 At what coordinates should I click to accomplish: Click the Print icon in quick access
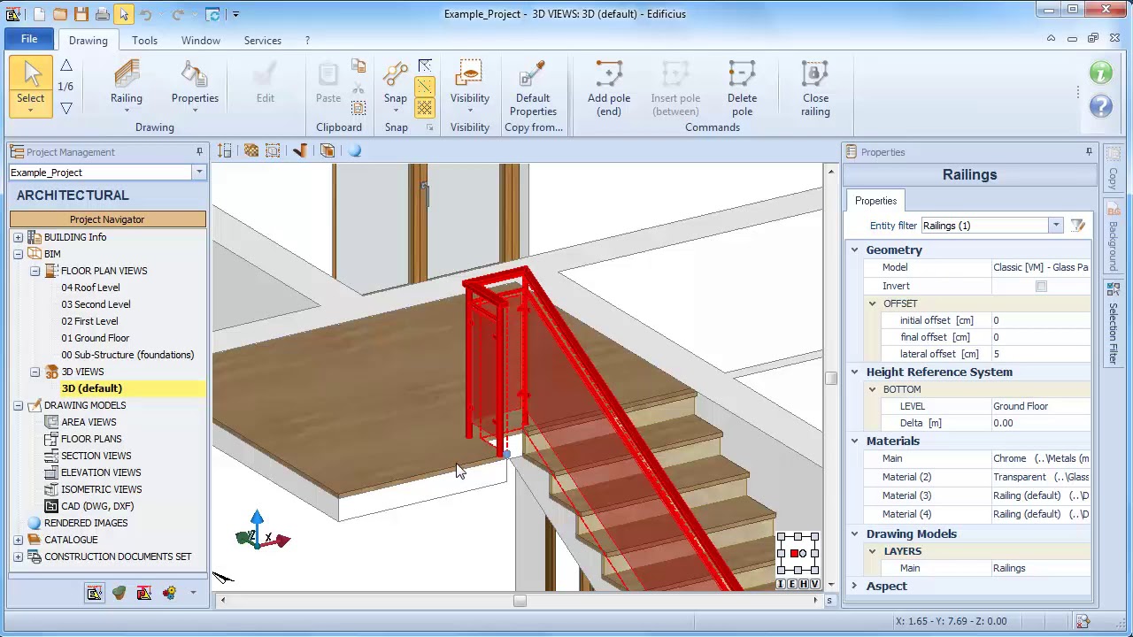pyautogui.click(x=103, y=14)
